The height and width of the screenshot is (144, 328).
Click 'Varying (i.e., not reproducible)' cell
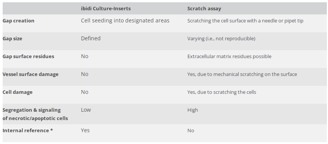221,39
